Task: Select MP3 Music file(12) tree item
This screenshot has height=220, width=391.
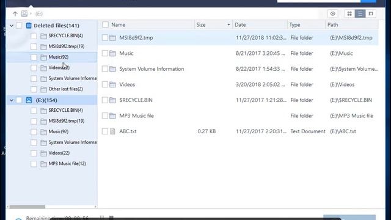Action: [x=67, y=164]
